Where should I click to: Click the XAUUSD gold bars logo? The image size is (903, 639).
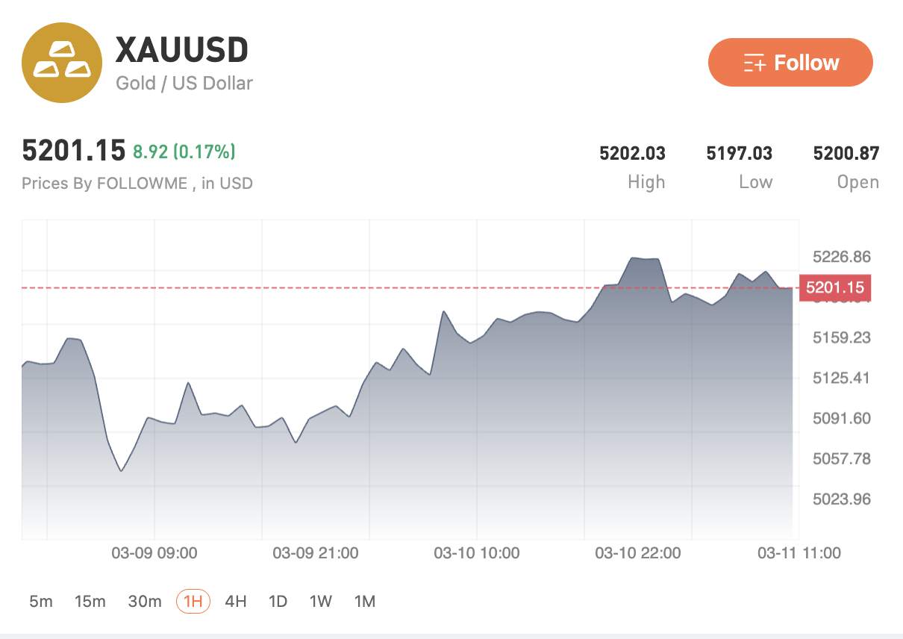click(x=63, y=63)
